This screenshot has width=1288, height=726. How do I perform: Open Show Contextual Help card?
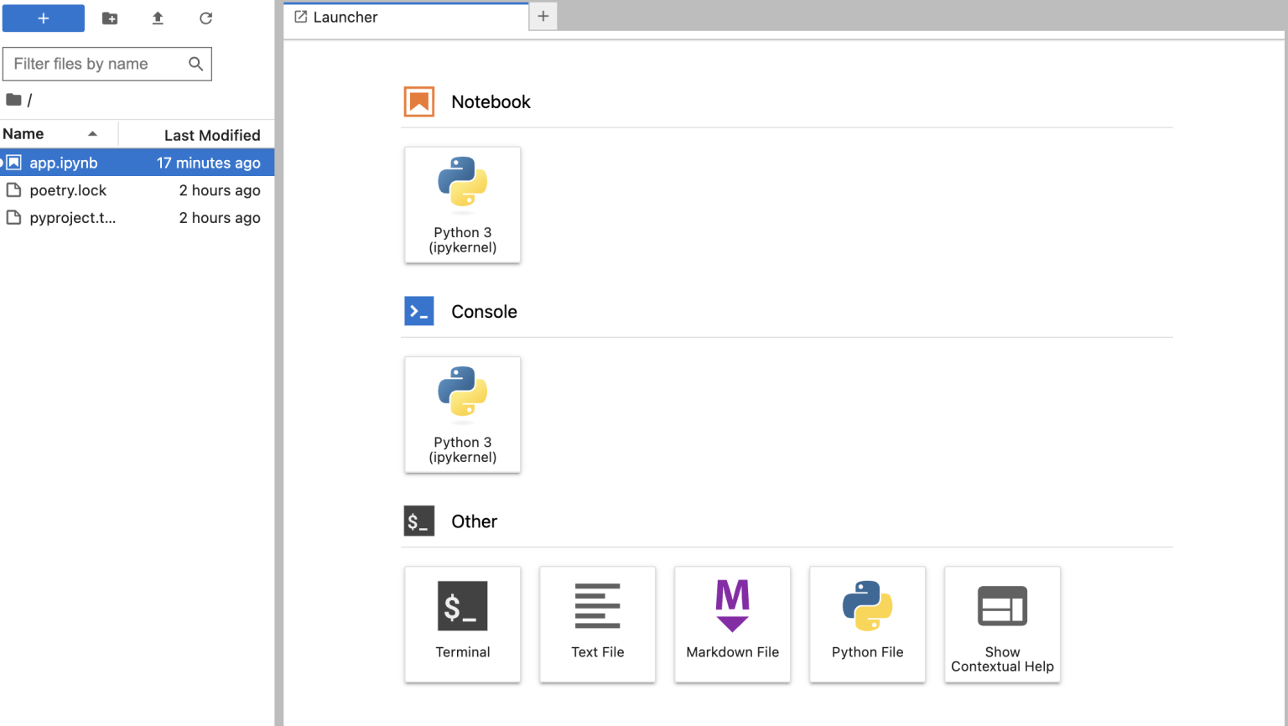tap(1003, 624)
